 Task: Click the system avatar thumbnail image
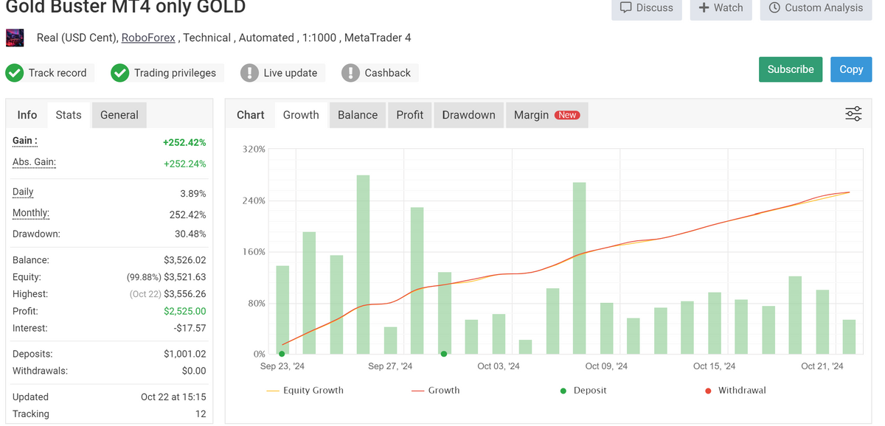click(x=15, y=38)
